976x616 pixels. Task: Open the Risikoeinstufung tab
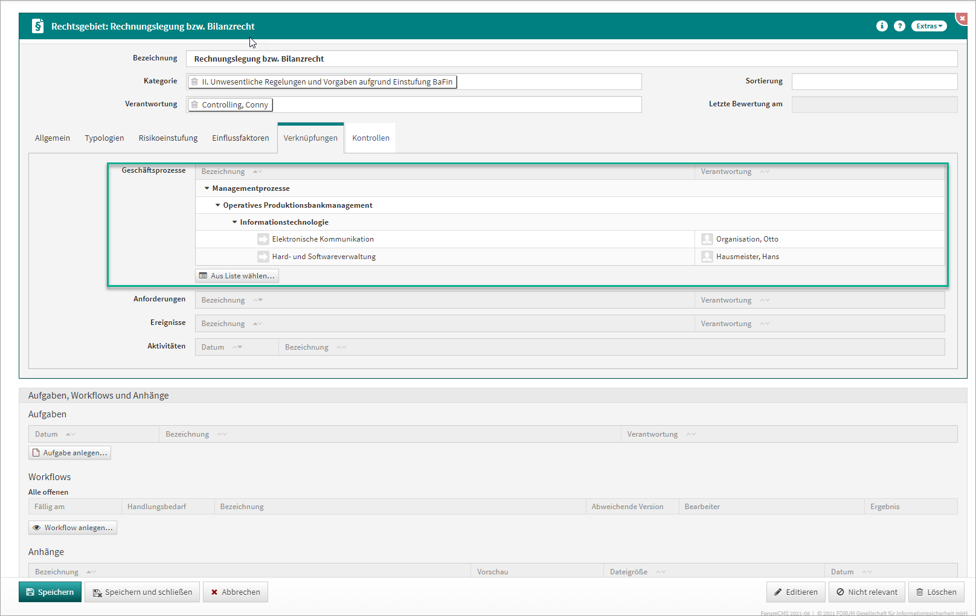coord(168,138)
